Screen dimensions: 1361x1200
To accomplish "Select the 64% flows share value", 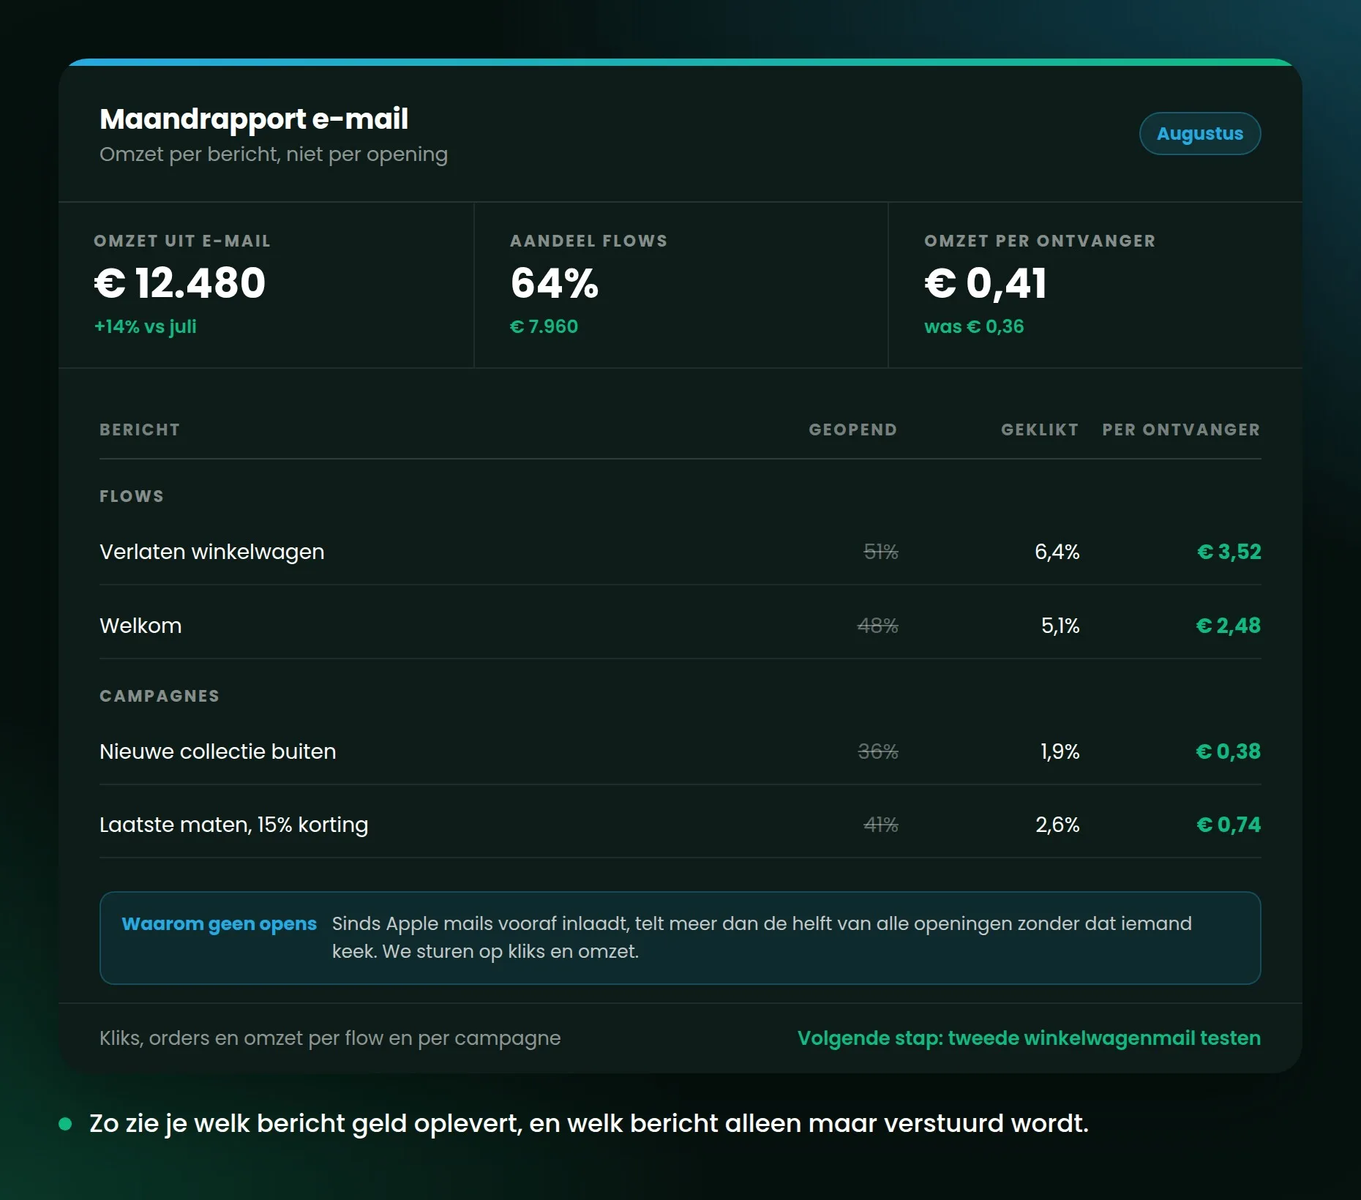I will click(555, 282).
